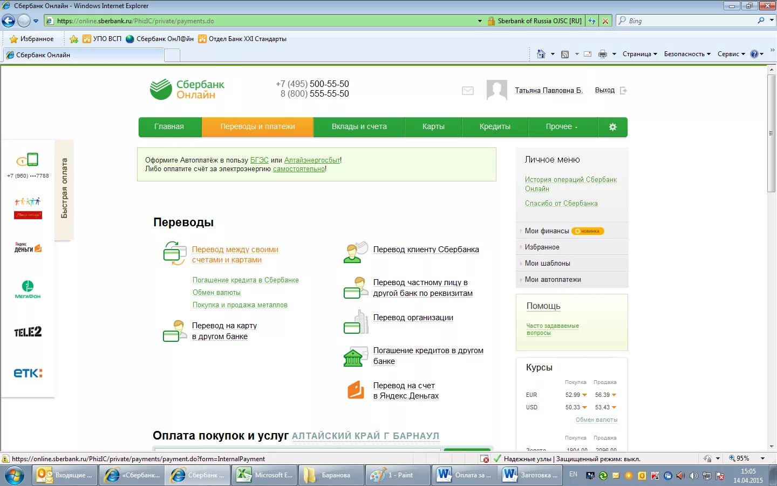The width and height of the screenshot is (777, 486).
Task: Click the user profile avatar picture
Action: click(x=497, y=90)
